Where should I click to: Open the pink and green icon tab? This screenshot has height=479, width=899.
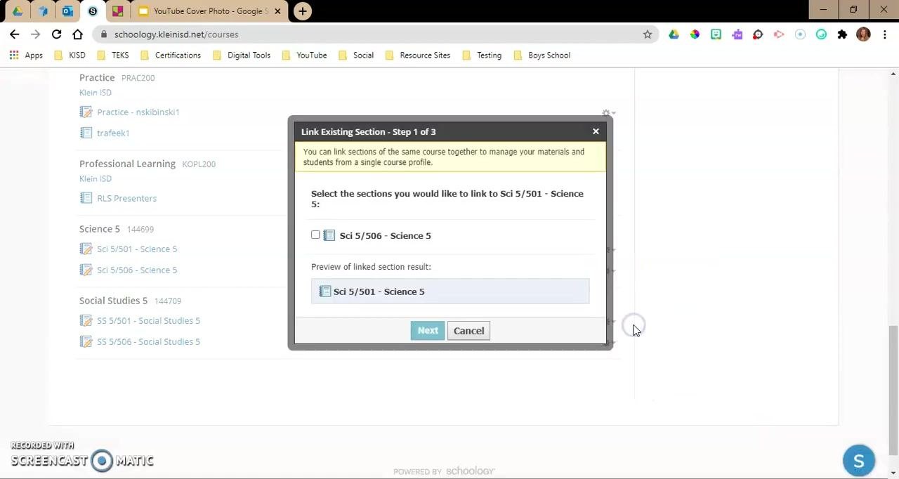coord(117,11)
